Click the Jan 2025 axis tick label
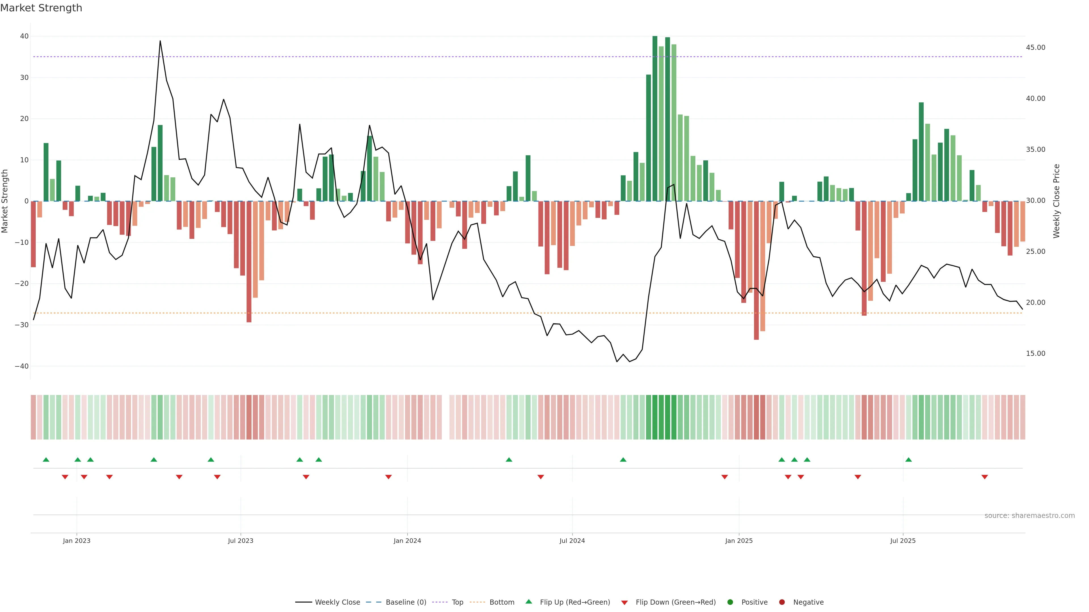 [738, 541]
